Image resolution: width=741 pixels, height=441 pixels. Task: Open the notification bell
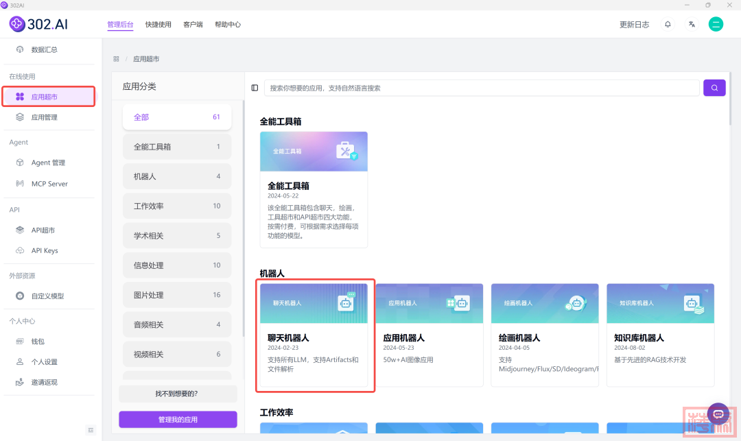click(668, 24)
